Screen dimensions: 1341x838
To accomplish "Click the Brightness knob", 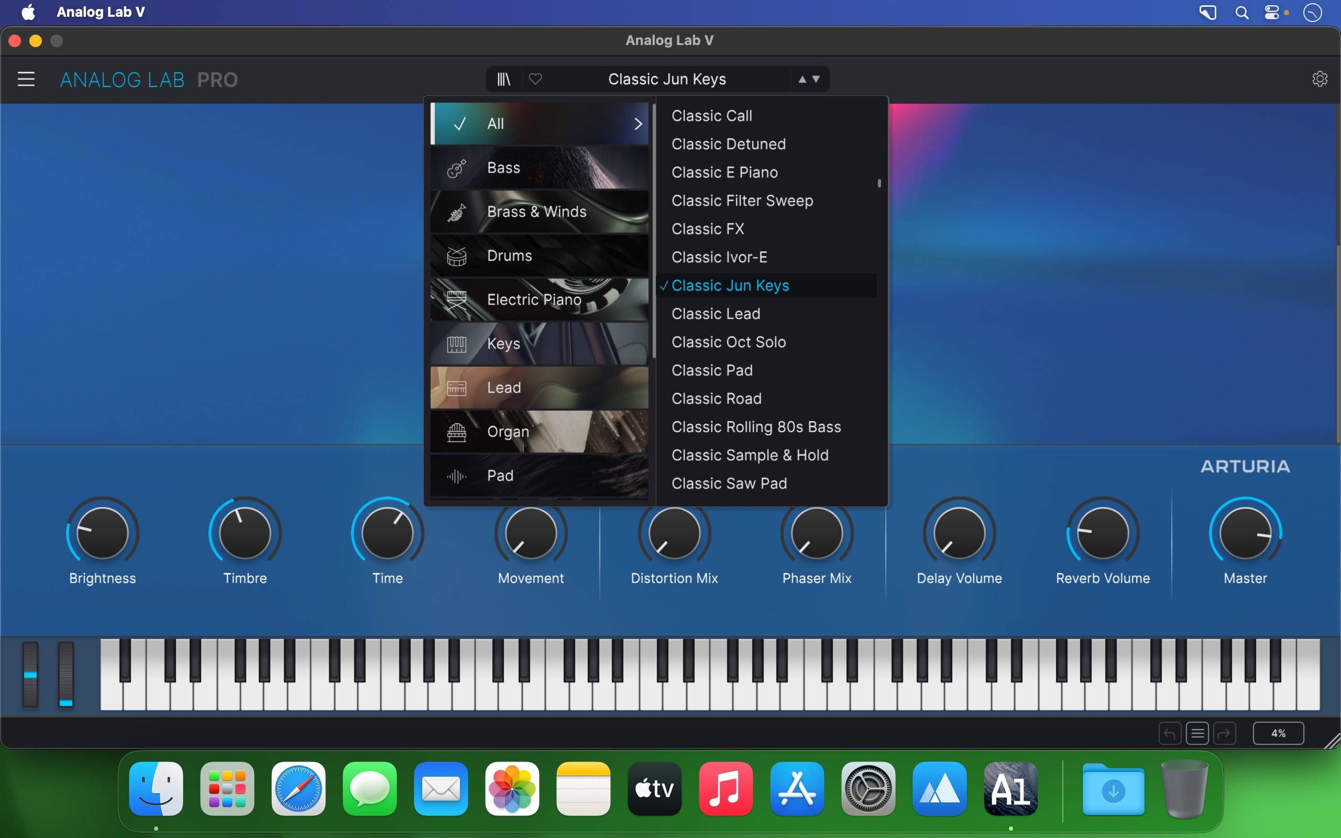I will [103, 533].
